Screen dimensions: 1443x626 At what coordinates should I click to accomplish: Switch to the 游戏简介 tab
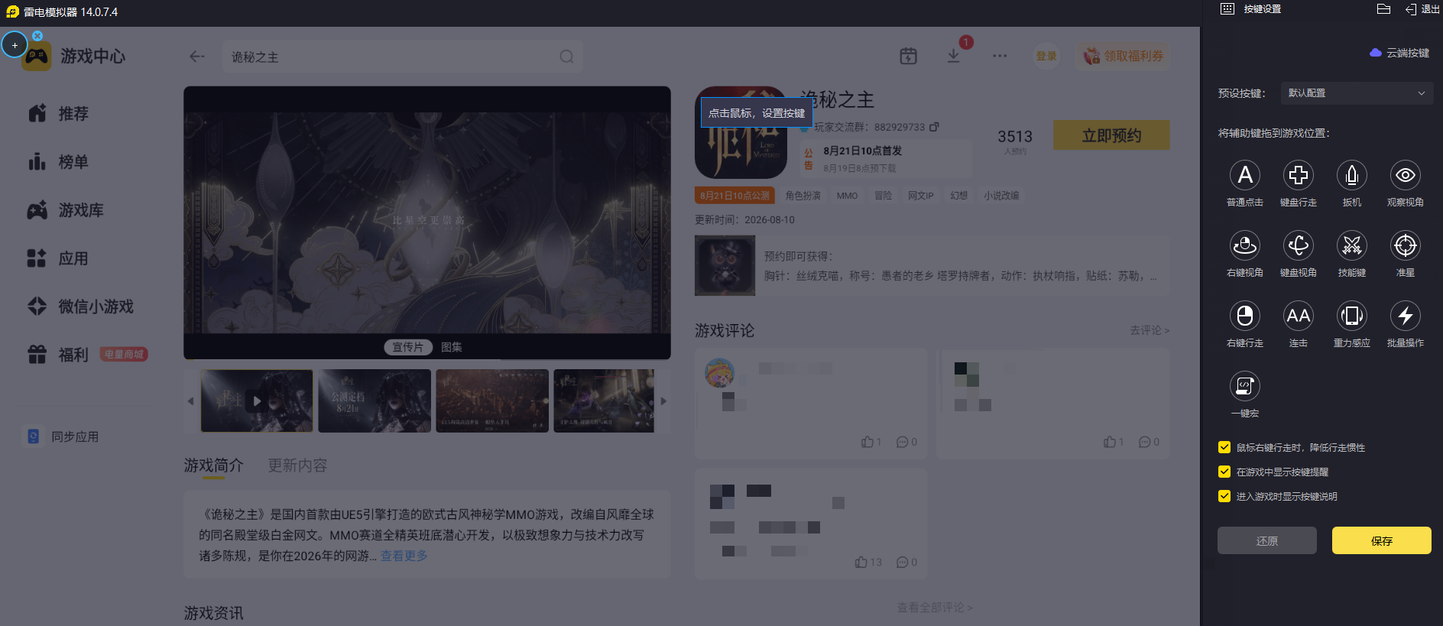(213, 465)
